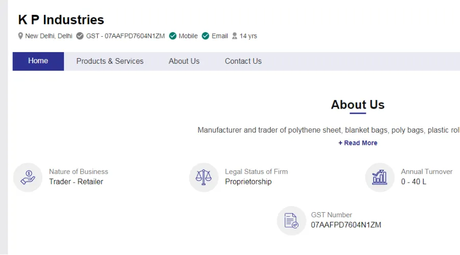This screenshot has height=255, width=460.
Task: Click the location pin icon
Action: (x=20, y=36)
